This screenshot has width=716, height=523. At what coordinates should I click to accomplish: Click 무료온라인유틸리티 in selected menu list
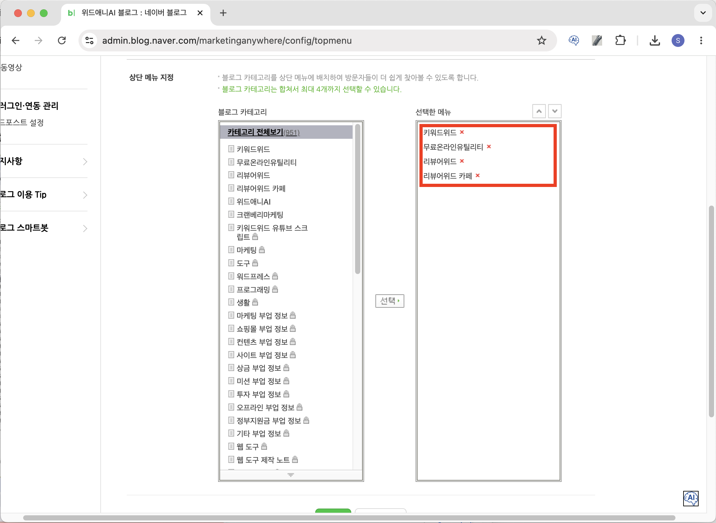pos(453,147)
